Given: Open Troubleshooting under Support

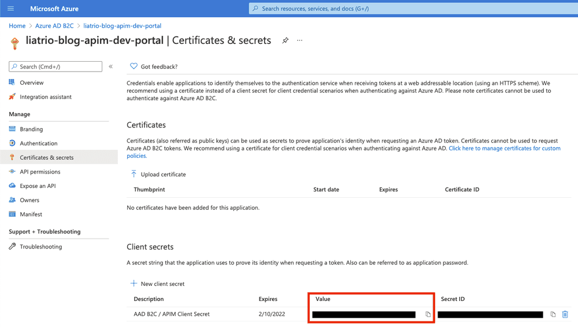Looking at the screenshot, I should [x=41, y=247].
